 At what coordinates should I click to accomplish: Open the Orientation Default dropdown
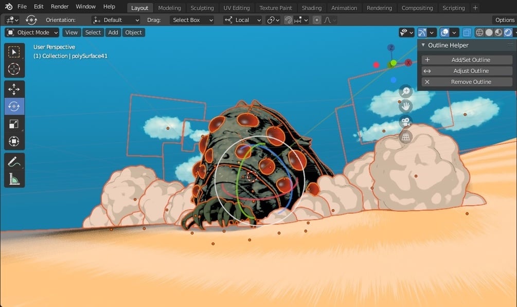tap(115, 20)
